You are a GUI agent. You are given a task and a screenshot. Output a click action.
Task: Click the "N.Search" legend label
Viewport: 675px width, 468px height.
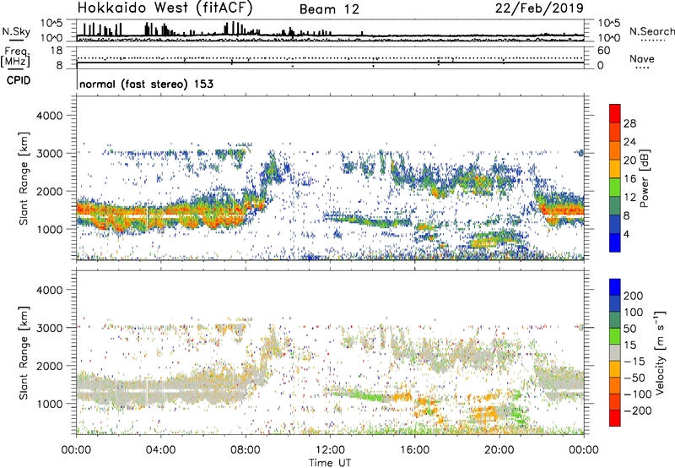coord(651,31)
